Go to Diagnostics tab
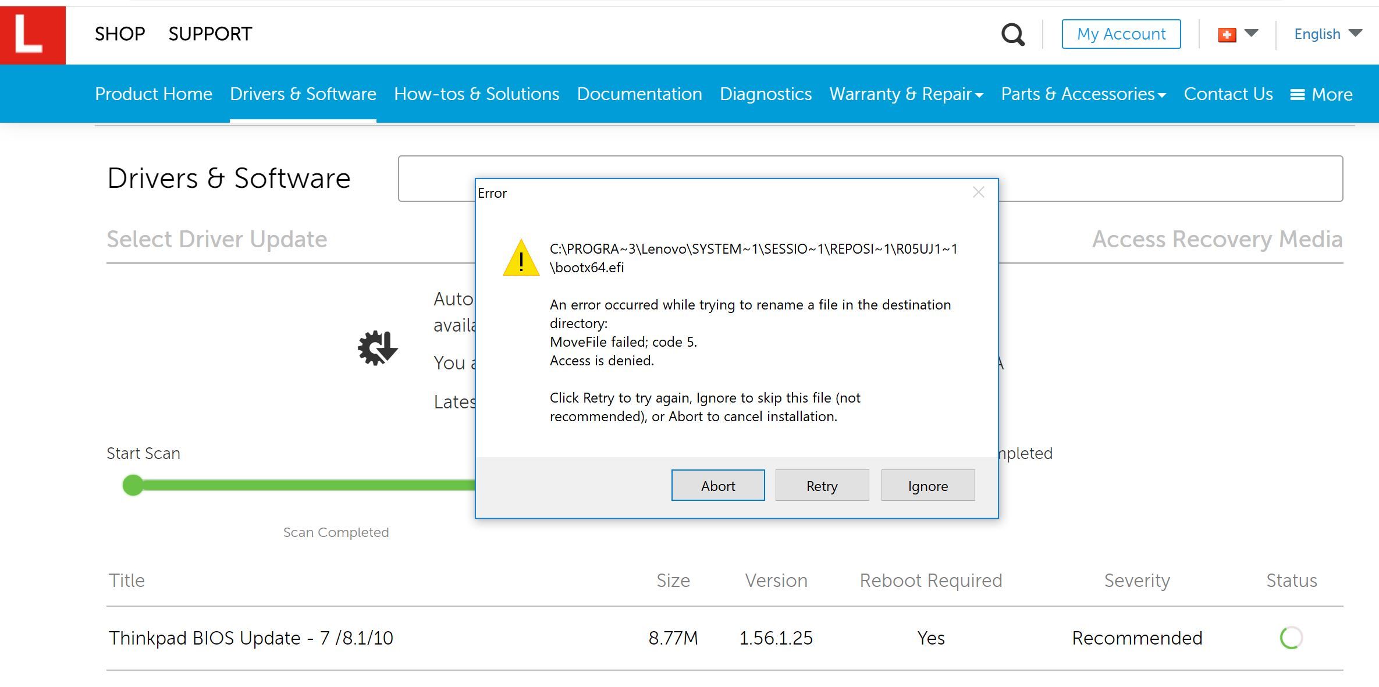 click(x=766, y=94)
